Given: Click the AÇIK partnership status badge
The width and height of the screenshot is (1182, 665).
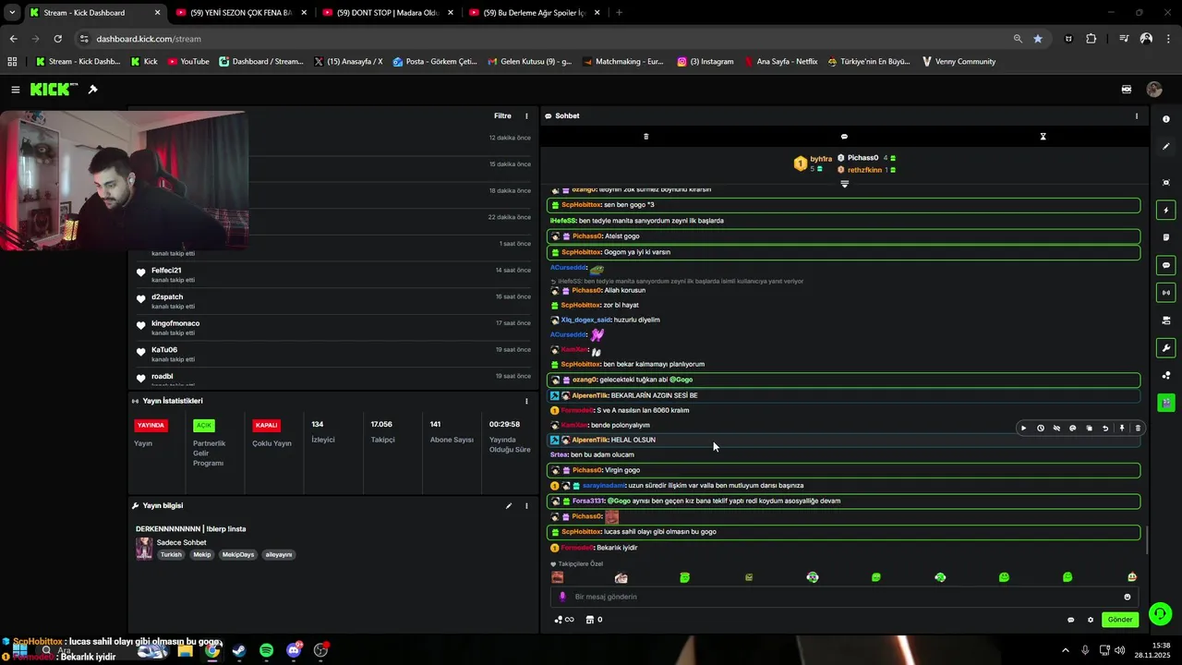Looking at the screenshot, I should click(x=204, y=426).
